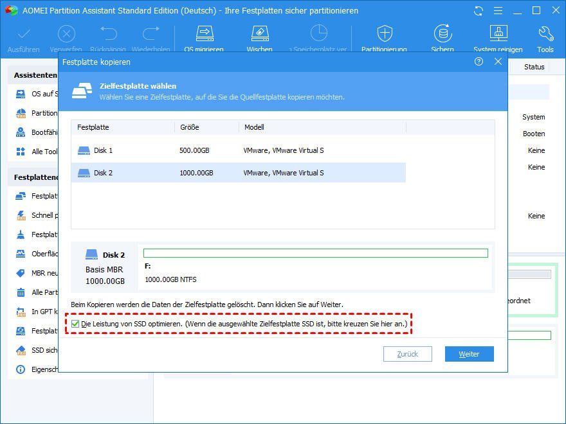Click the Booten status entry
Screen dimensions: 566x424
point(534,134)
